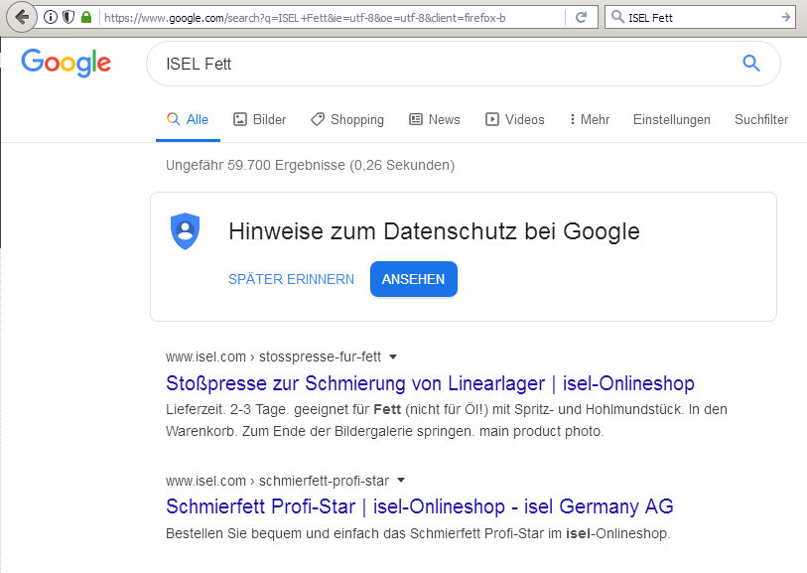
Task: Click the www.isel.com › stosspresse-fur-fett URL
Action: point(273,357)
